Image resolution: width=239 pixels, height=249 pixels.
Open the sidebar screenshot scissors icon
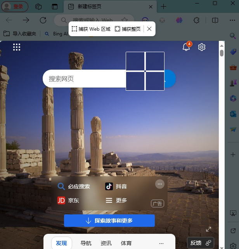click(233, 213)
